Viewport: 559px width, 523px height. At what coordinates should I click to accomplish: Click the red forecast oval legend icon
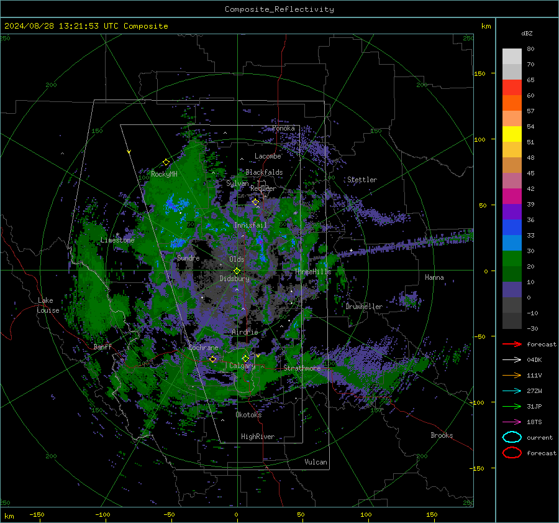512,453
